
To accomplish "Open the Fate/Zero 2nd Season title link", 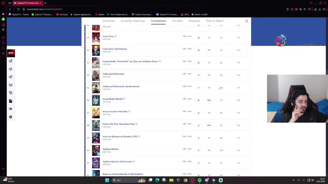I will (115, 49).
